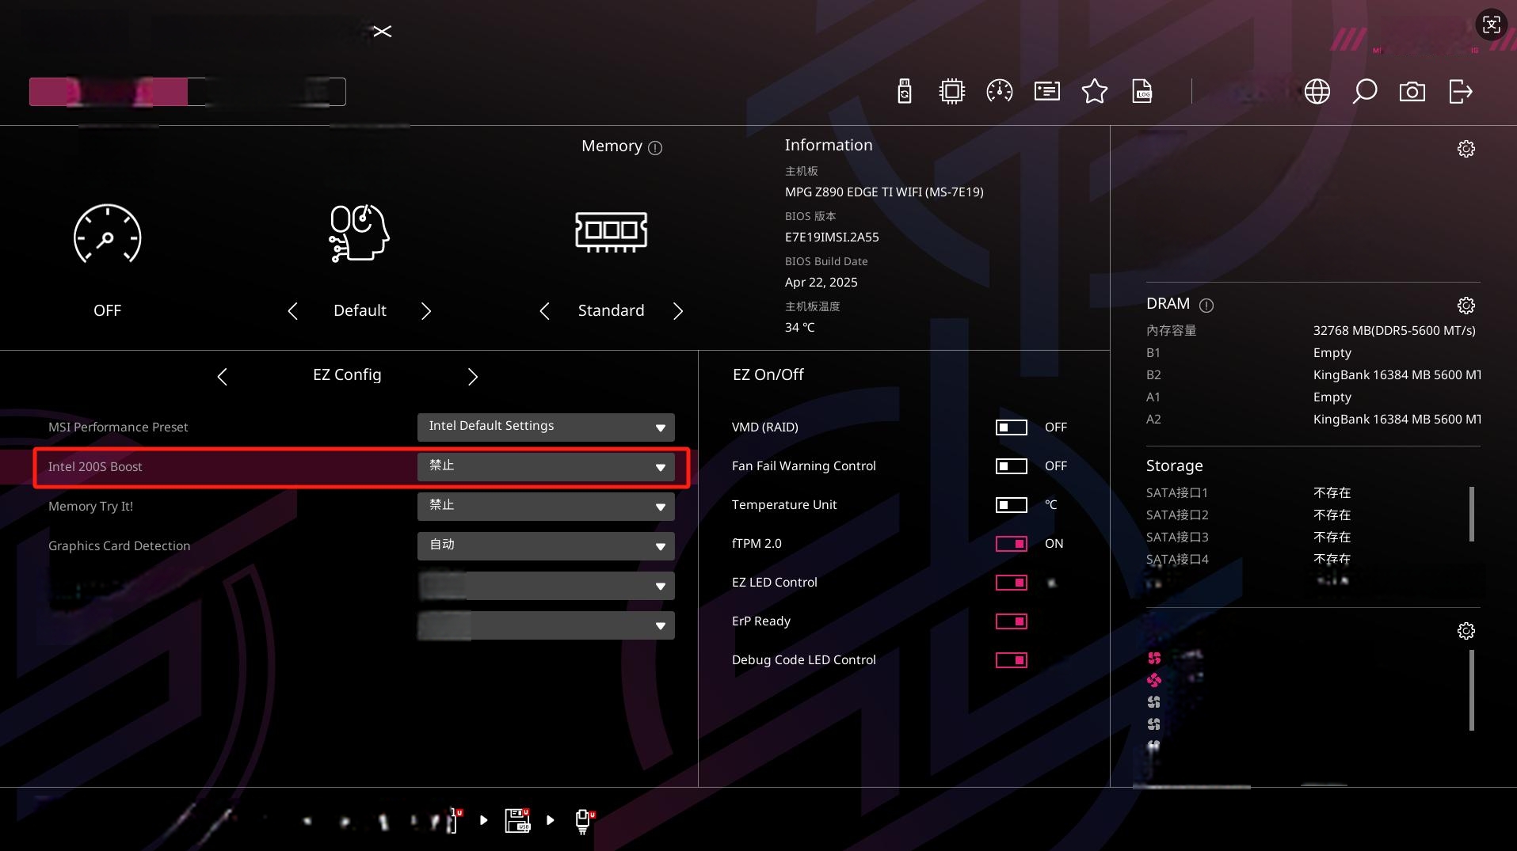This screenshot has width=1517, height=851.
Task: Toggle fTPM 2.0 switch
Action: (1011, 544)
